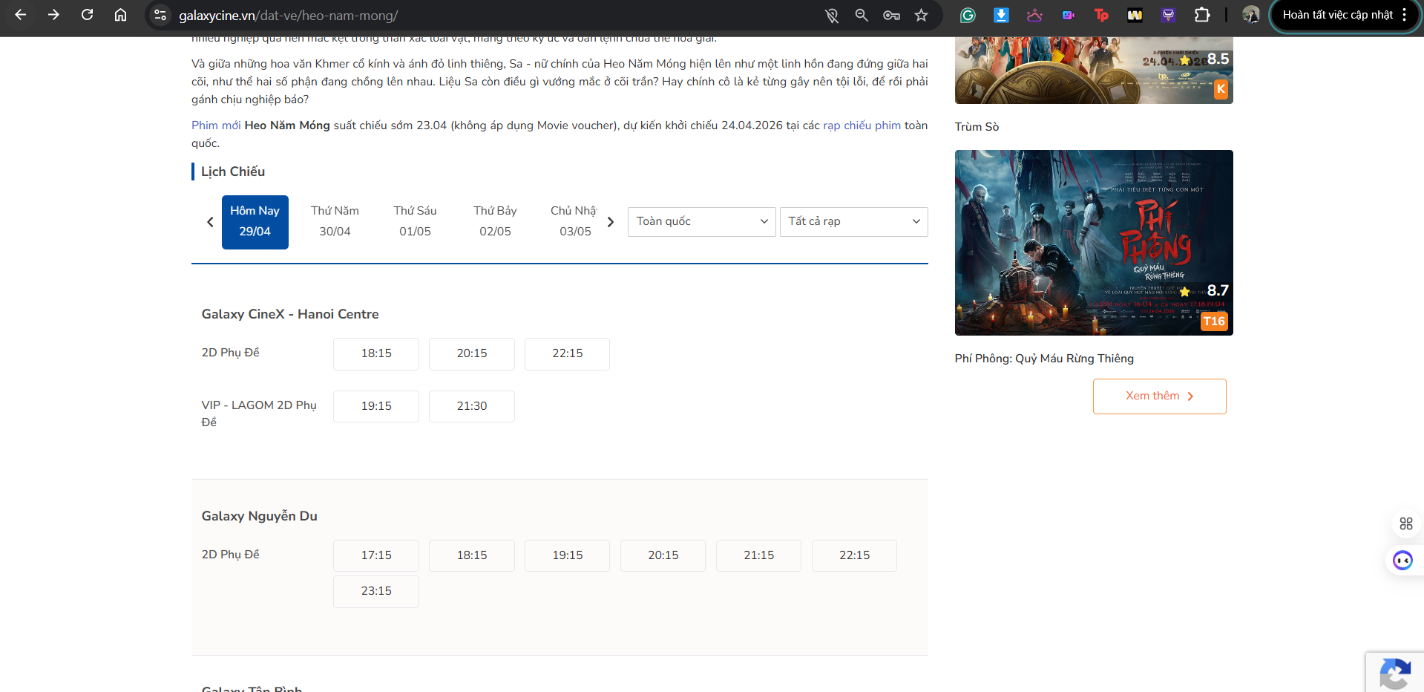
Task: Pick 18:15 showtime at Hanoi Centre
Action: [x=376, y=353]
